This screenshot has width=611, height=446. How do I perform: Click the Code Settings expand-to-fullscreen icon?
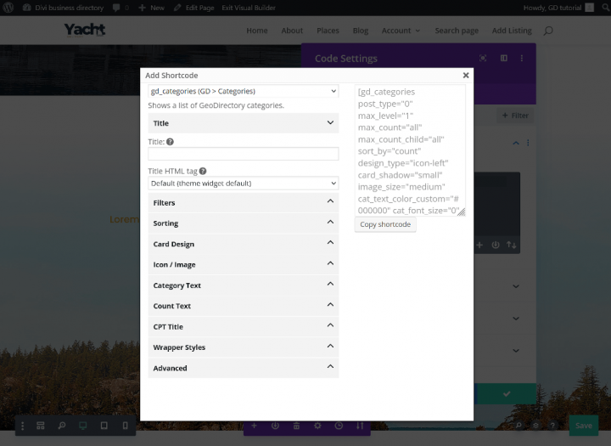click(483, 59)
